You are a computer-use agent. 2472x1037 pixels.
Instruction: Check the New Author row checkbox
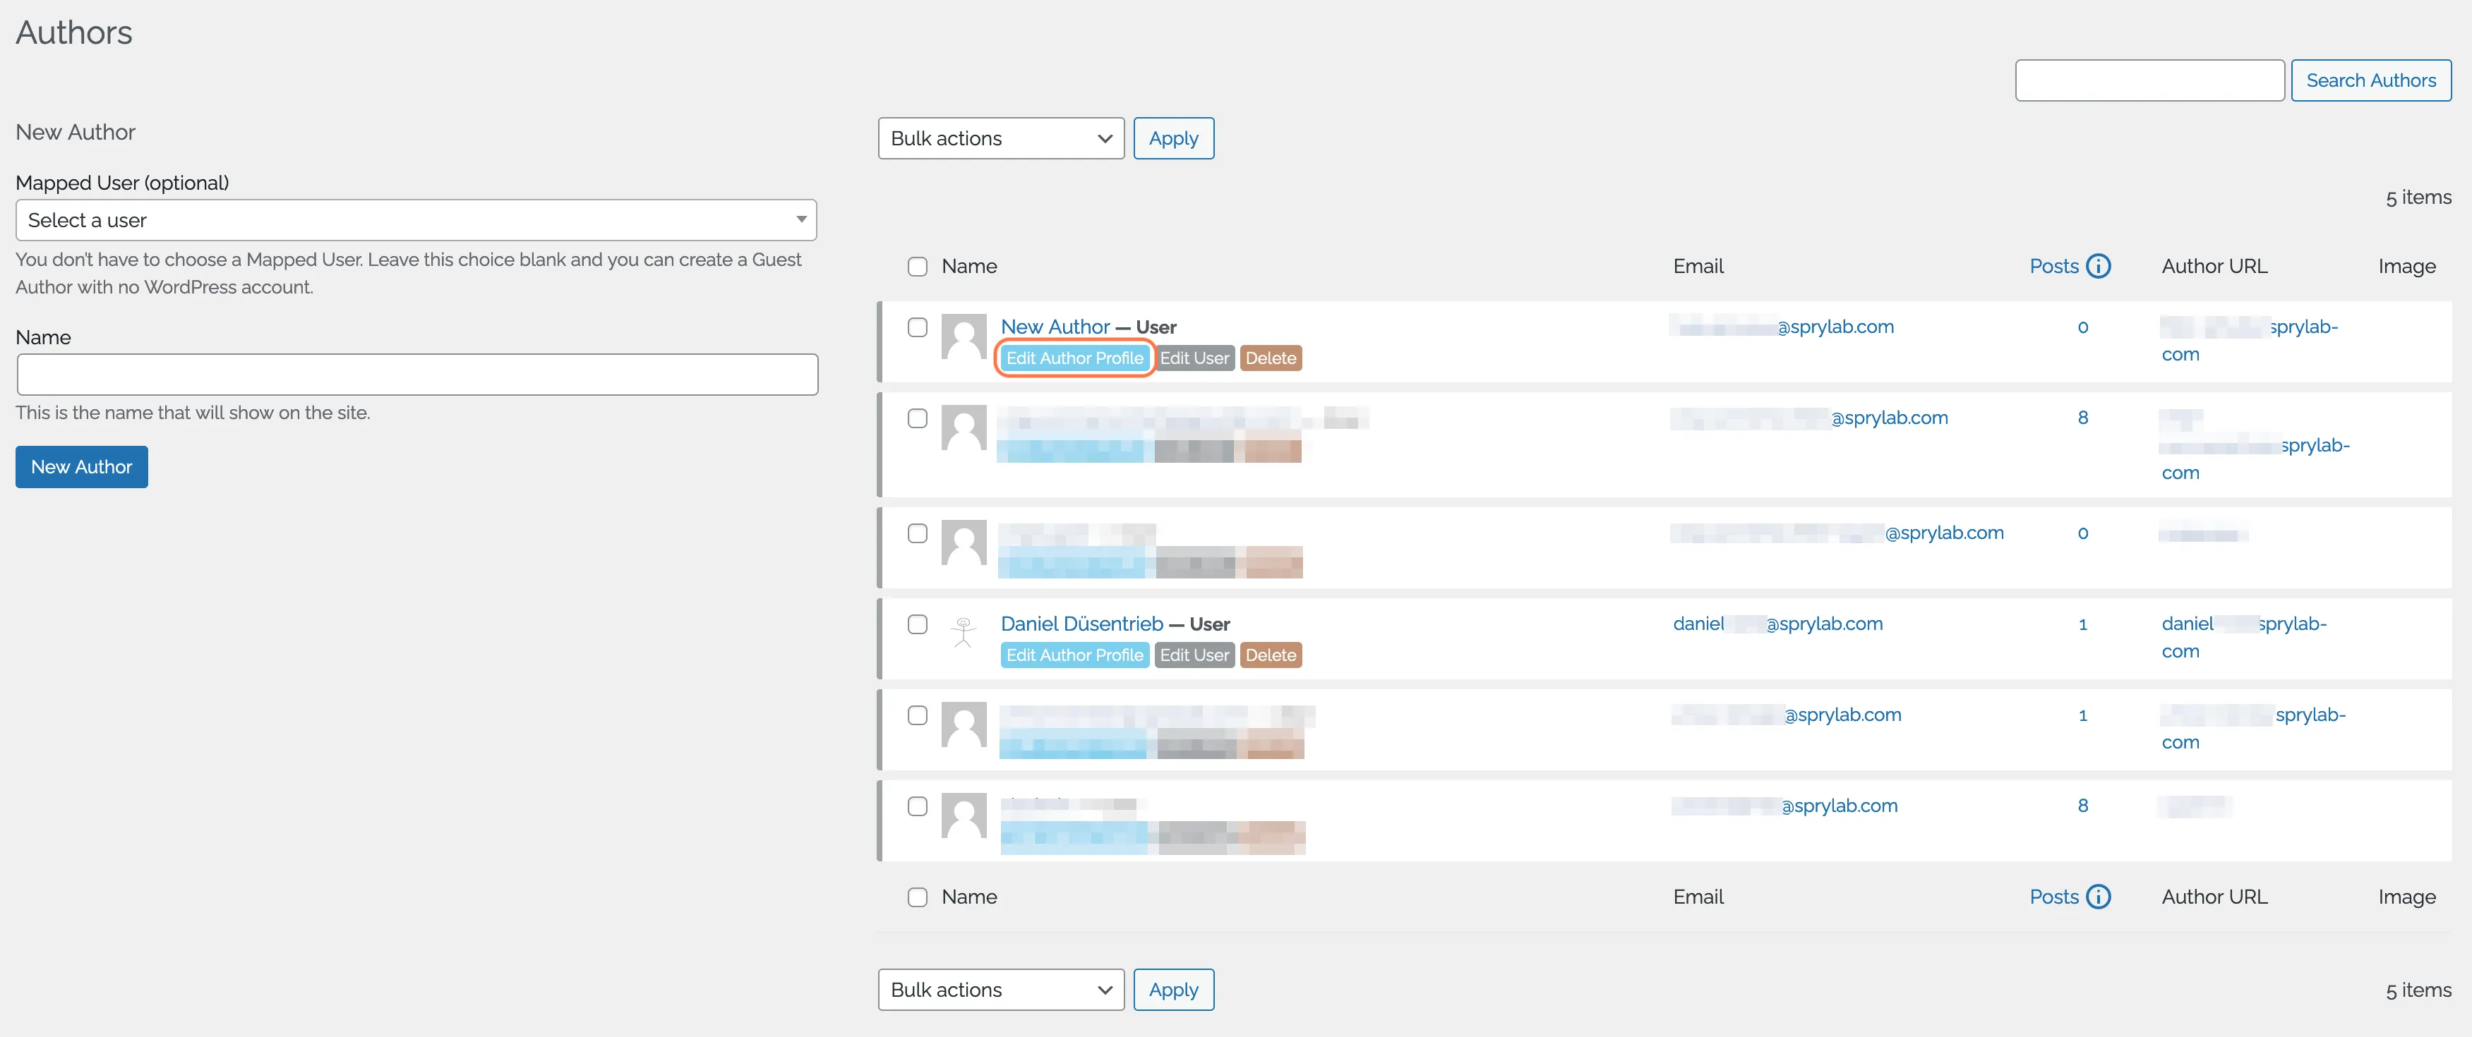[x=918, y=327]
